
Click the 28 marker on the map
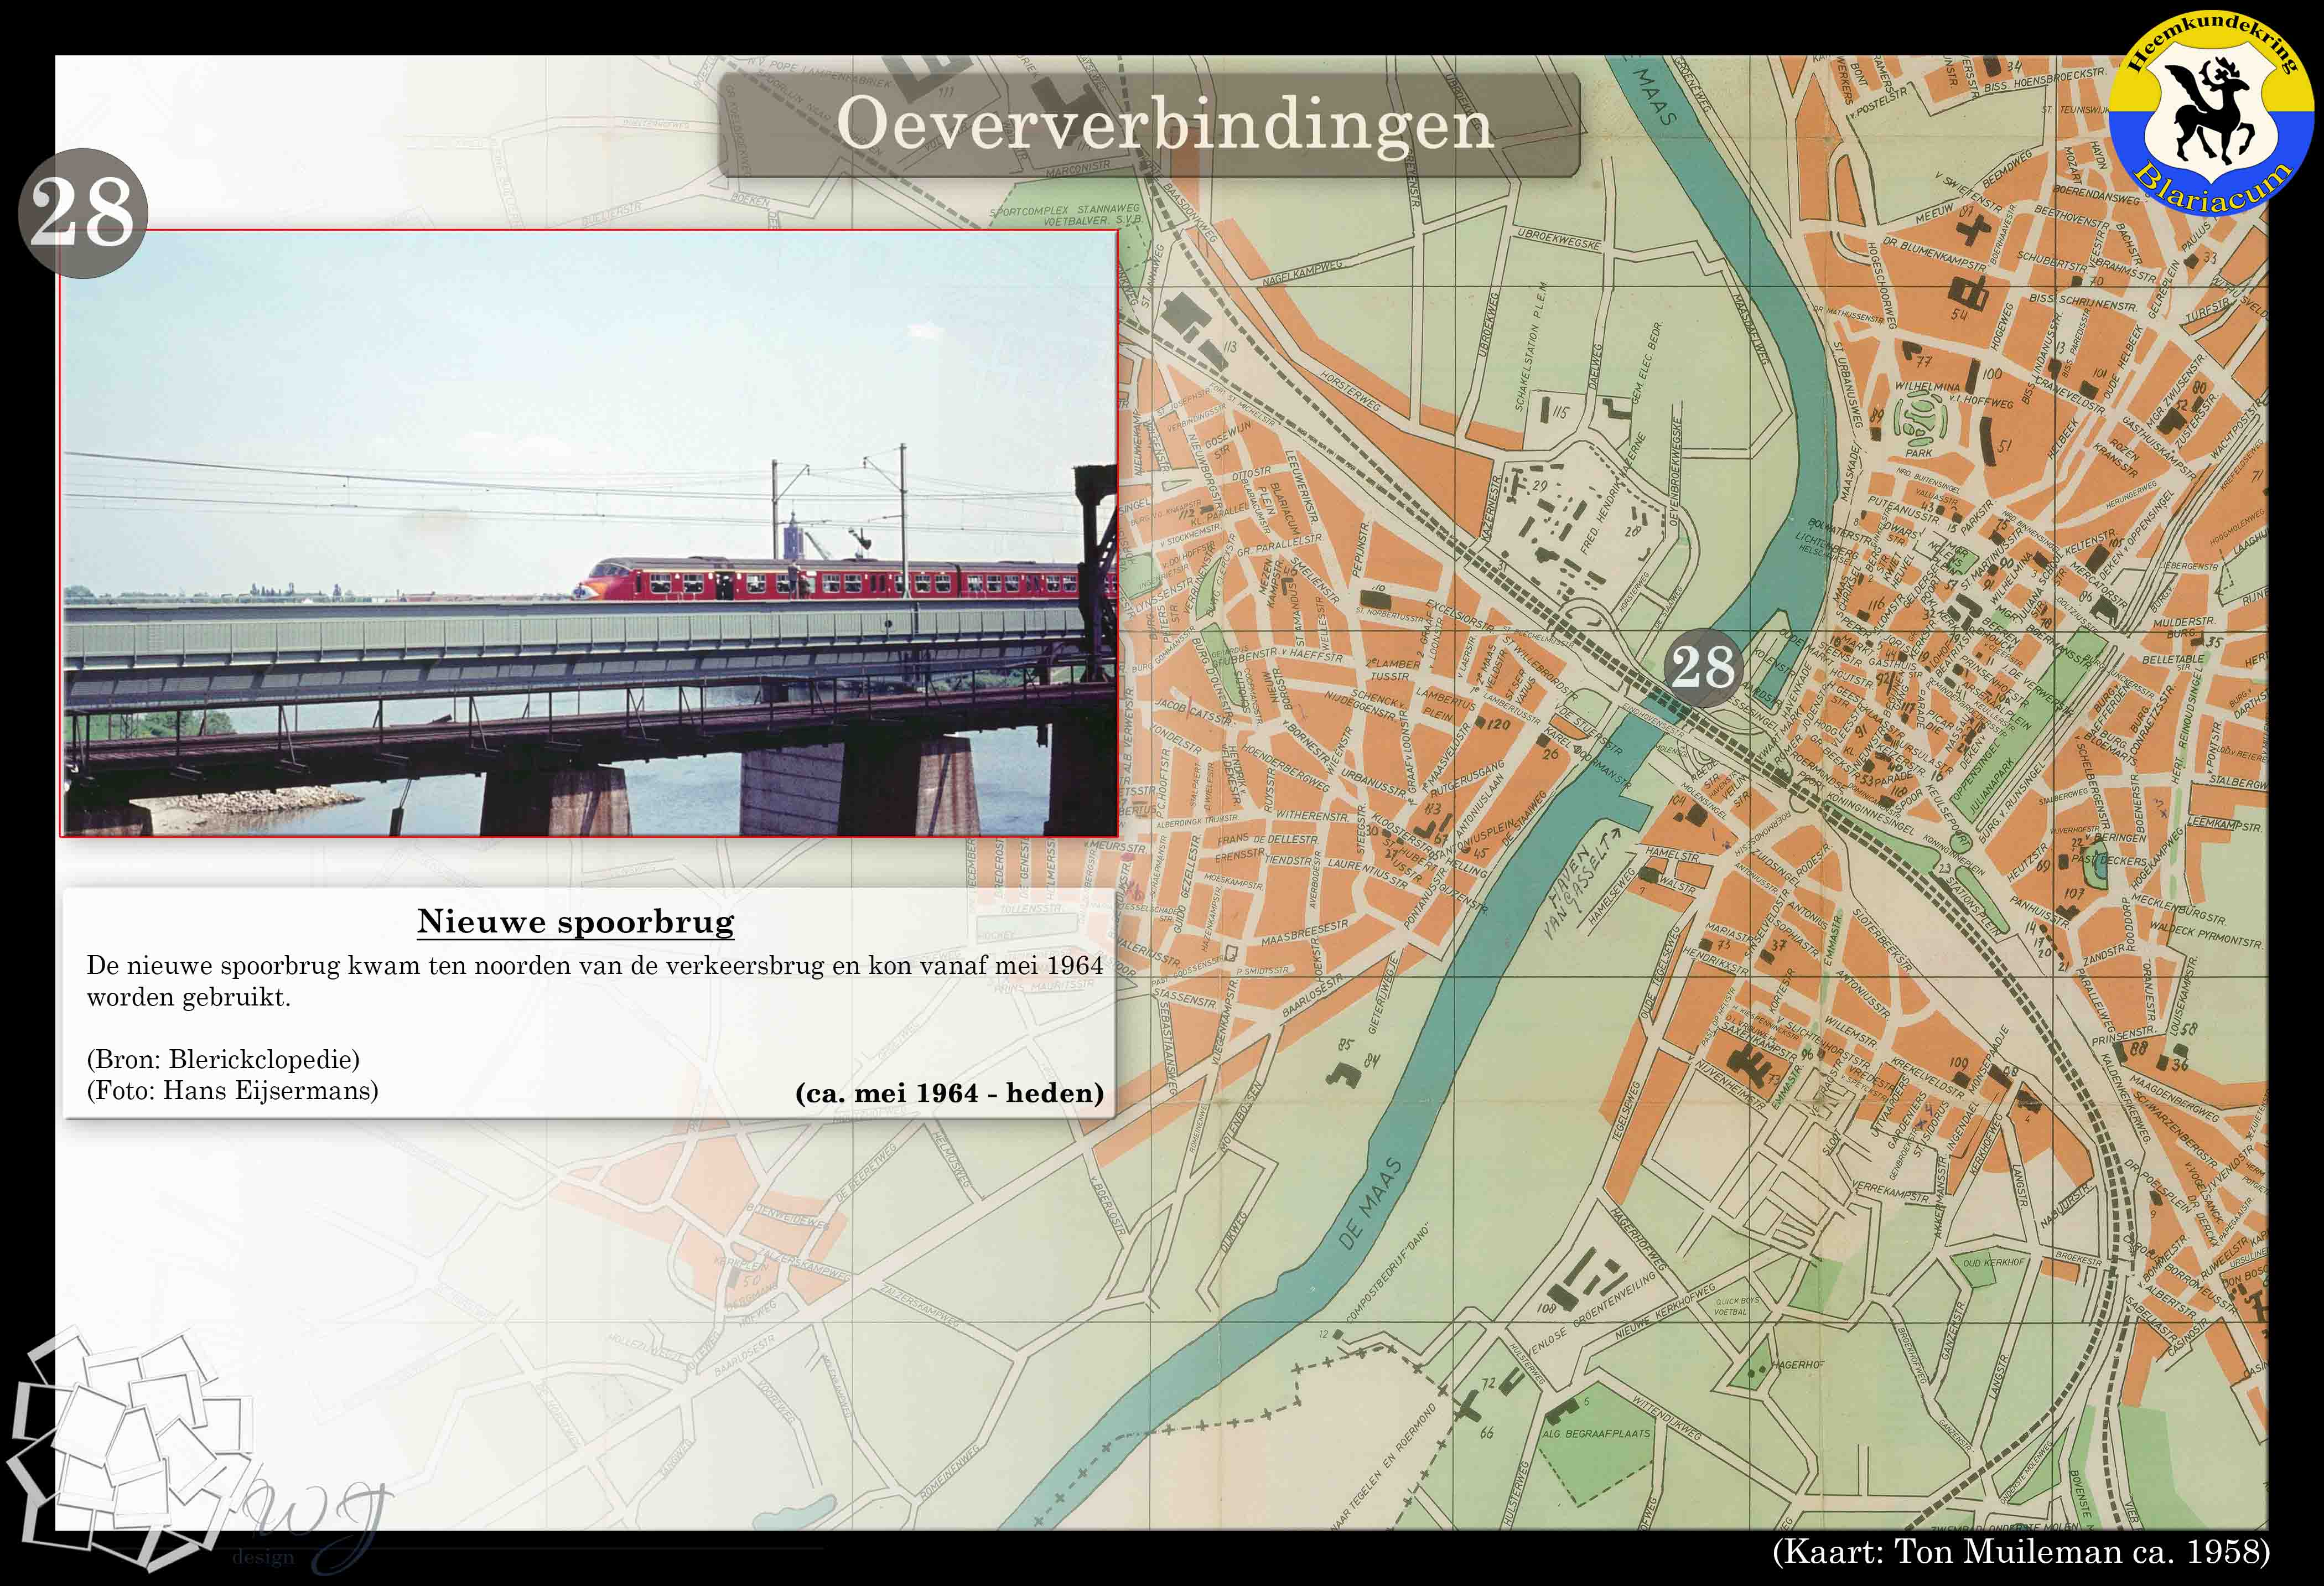[1703, 667]
